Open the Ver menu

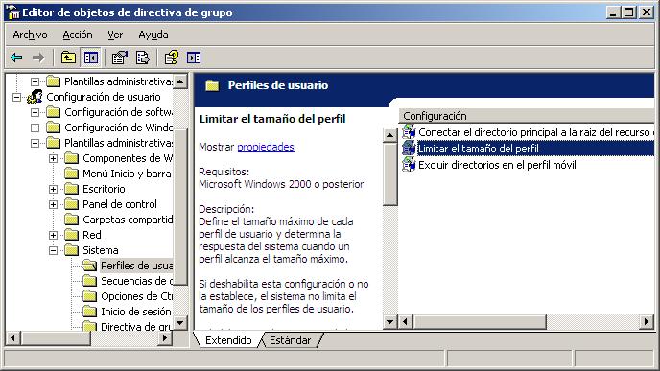coord(115,35)
